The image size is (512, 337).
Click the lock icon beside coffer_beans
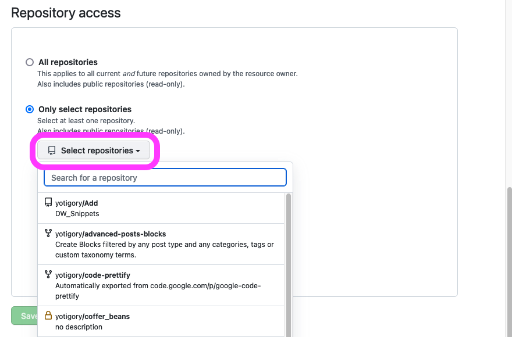(48, 316)
